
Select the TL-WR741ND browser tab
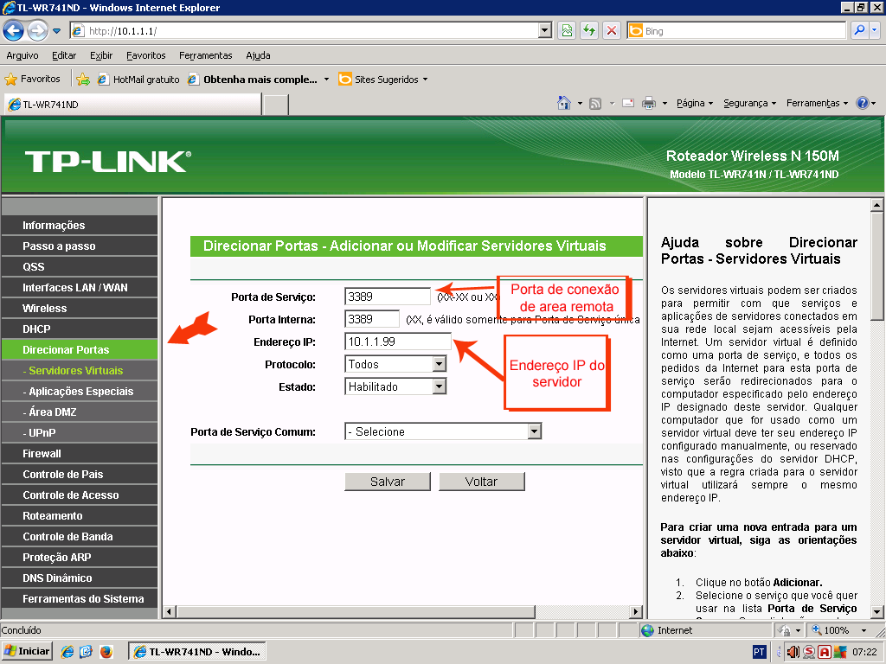click(x=133, y=105)
